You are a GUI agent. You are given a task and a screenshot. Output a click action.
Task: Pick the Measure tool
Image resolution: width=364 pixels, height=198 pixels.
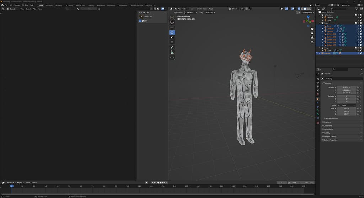pos(172,52)
